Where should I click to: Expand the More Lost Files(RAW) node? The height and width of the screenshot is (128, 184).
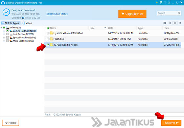(x=4, y=41)
